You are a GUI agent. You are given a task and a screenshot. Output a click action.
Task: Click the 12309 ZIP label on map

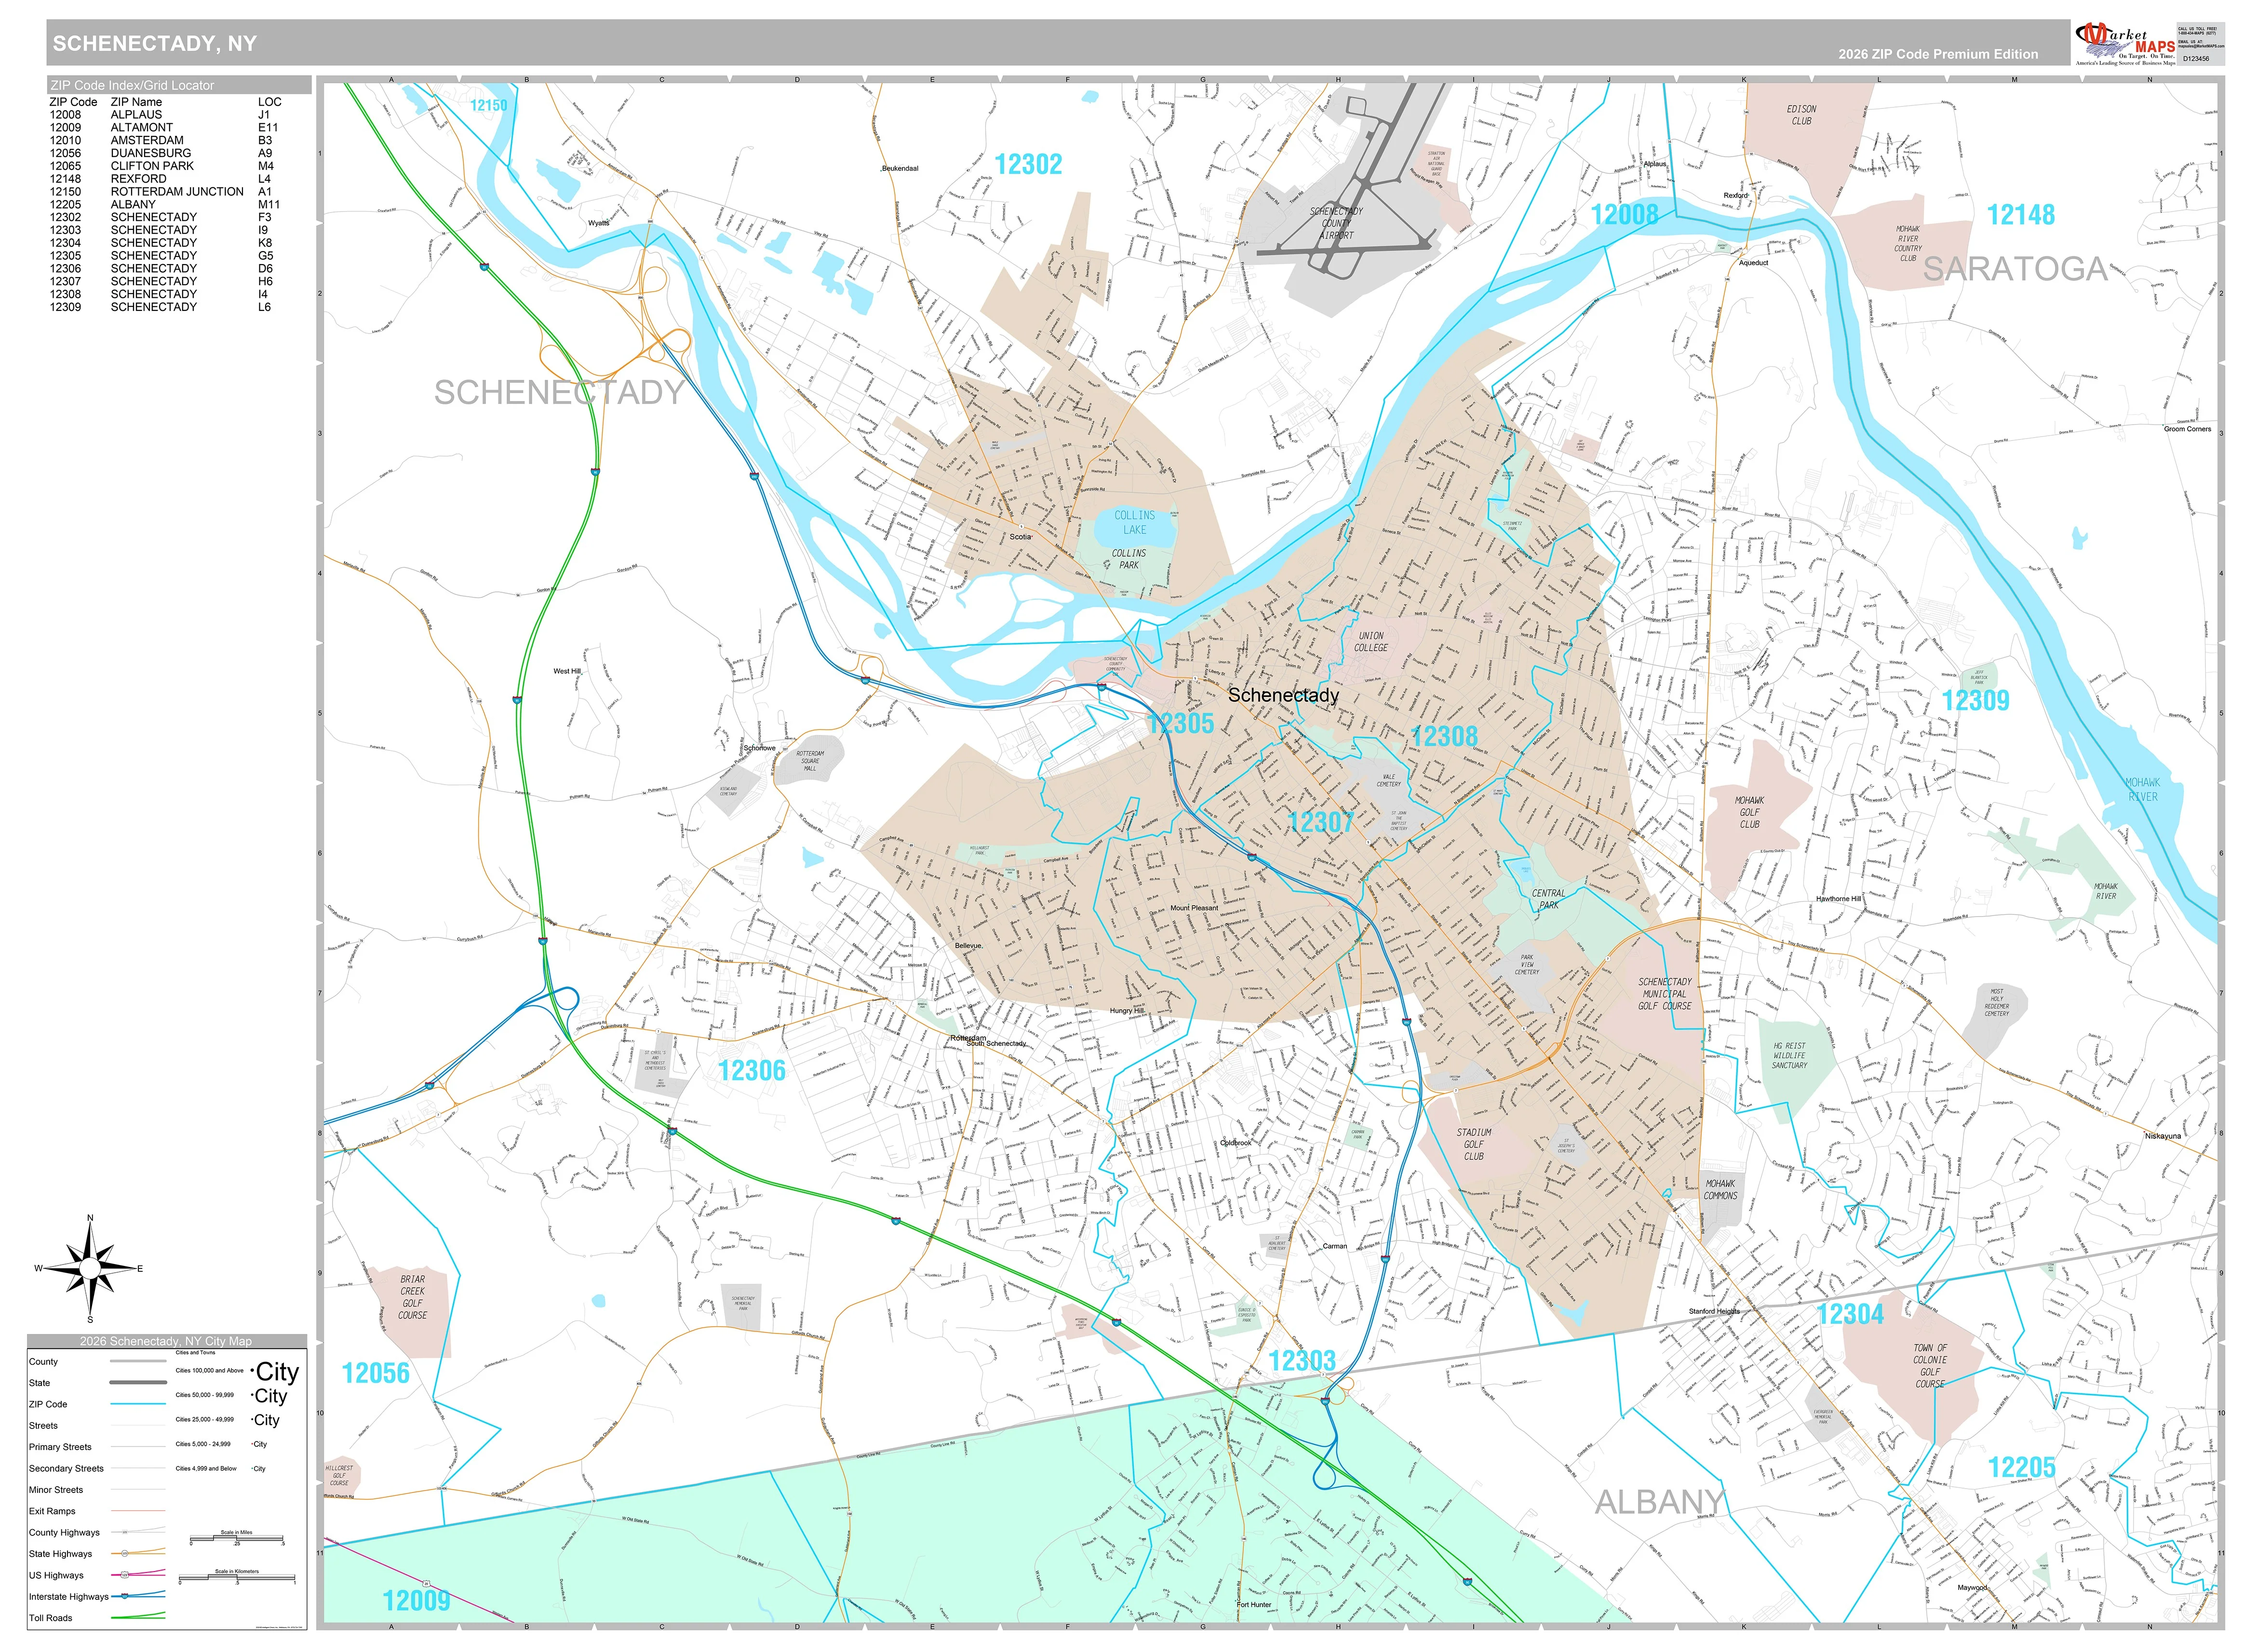point(1975,701)
